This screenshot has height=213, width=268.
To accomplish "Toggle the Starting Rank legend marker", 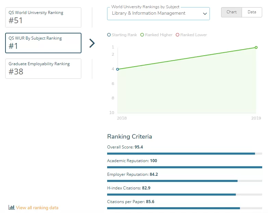I will tap(109, 35).
